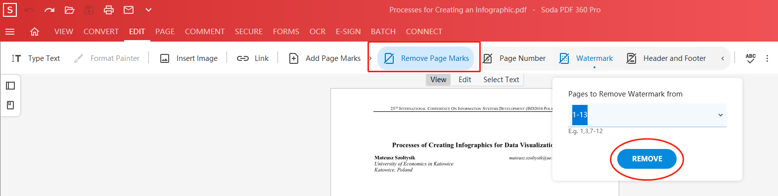Click the document title heading
The image size is (778, 196).
click(x=472, y=145)
